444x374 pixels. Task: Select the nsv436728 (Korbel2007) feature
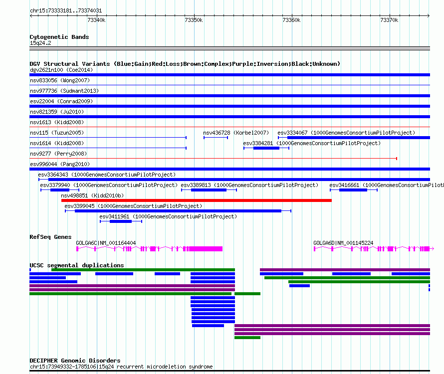coord(236,133)
